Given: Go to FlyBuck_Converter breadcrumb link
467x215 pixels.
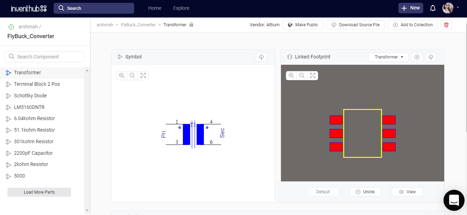Looking at the screenshot, I should (x=138, y=25).
